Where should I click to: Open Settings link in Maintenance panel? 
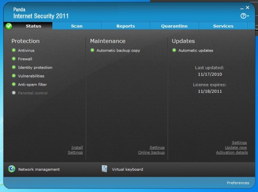tap(157, 147)
